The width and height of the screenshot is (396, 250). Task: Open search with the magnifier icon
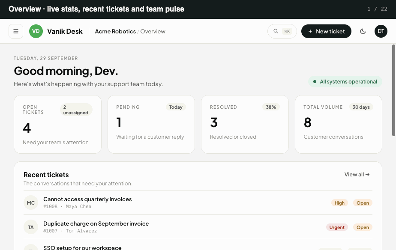(276, 31)
